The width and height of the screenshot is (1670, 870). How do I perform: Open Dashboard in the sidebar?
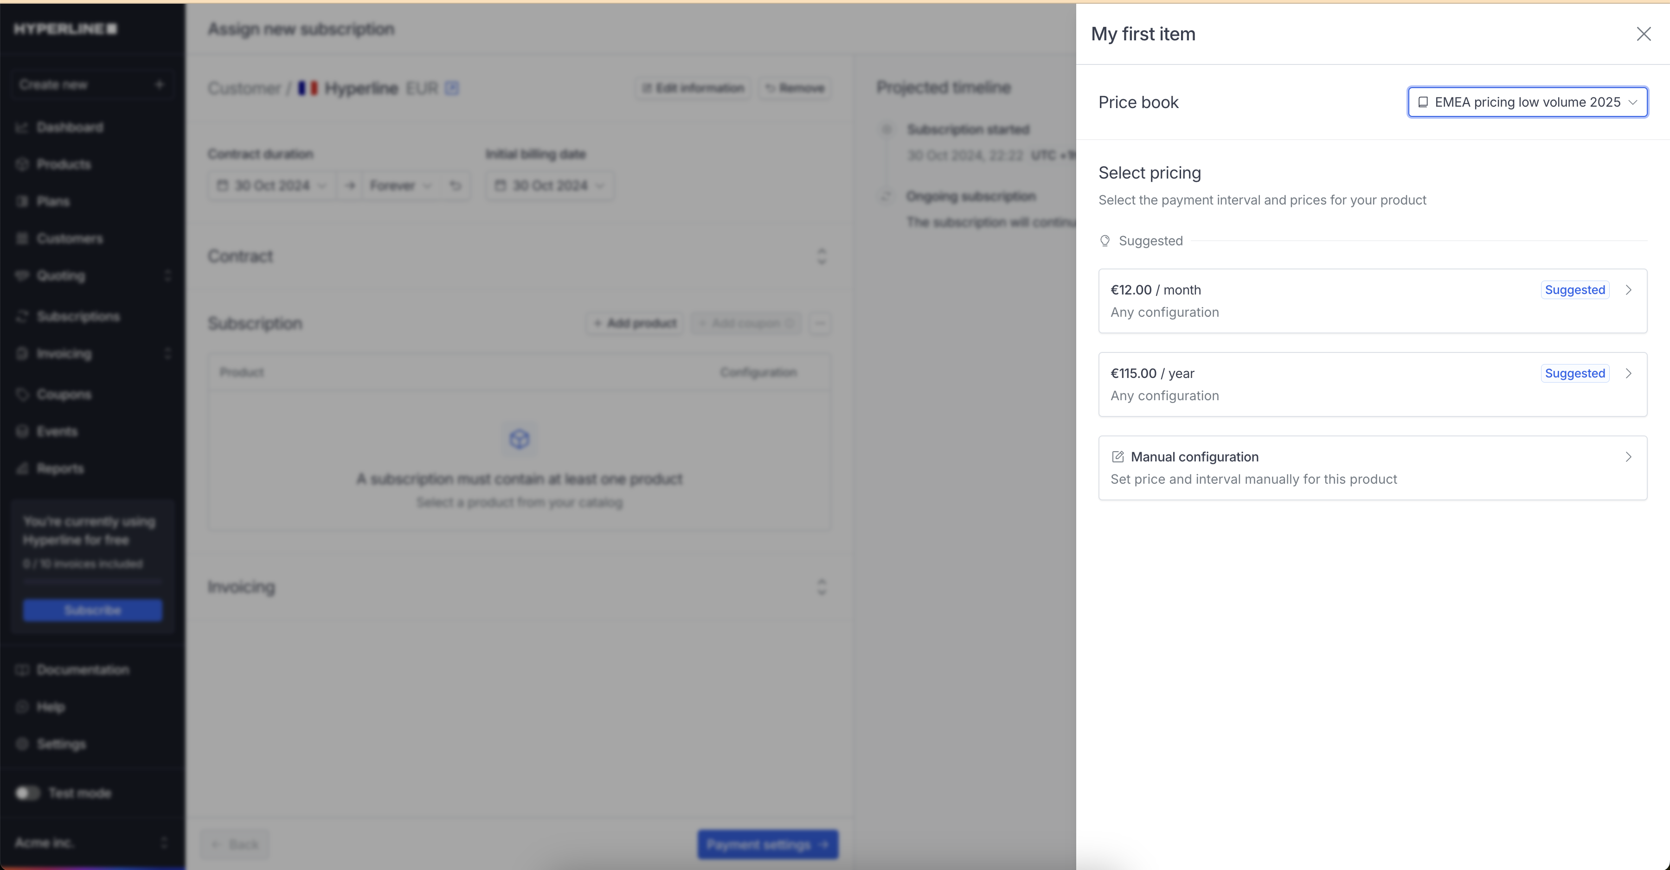pyautogui.click(x=70, y=127)
